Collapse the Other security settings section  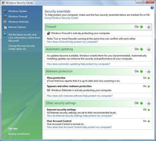click(x=149, y=104)
